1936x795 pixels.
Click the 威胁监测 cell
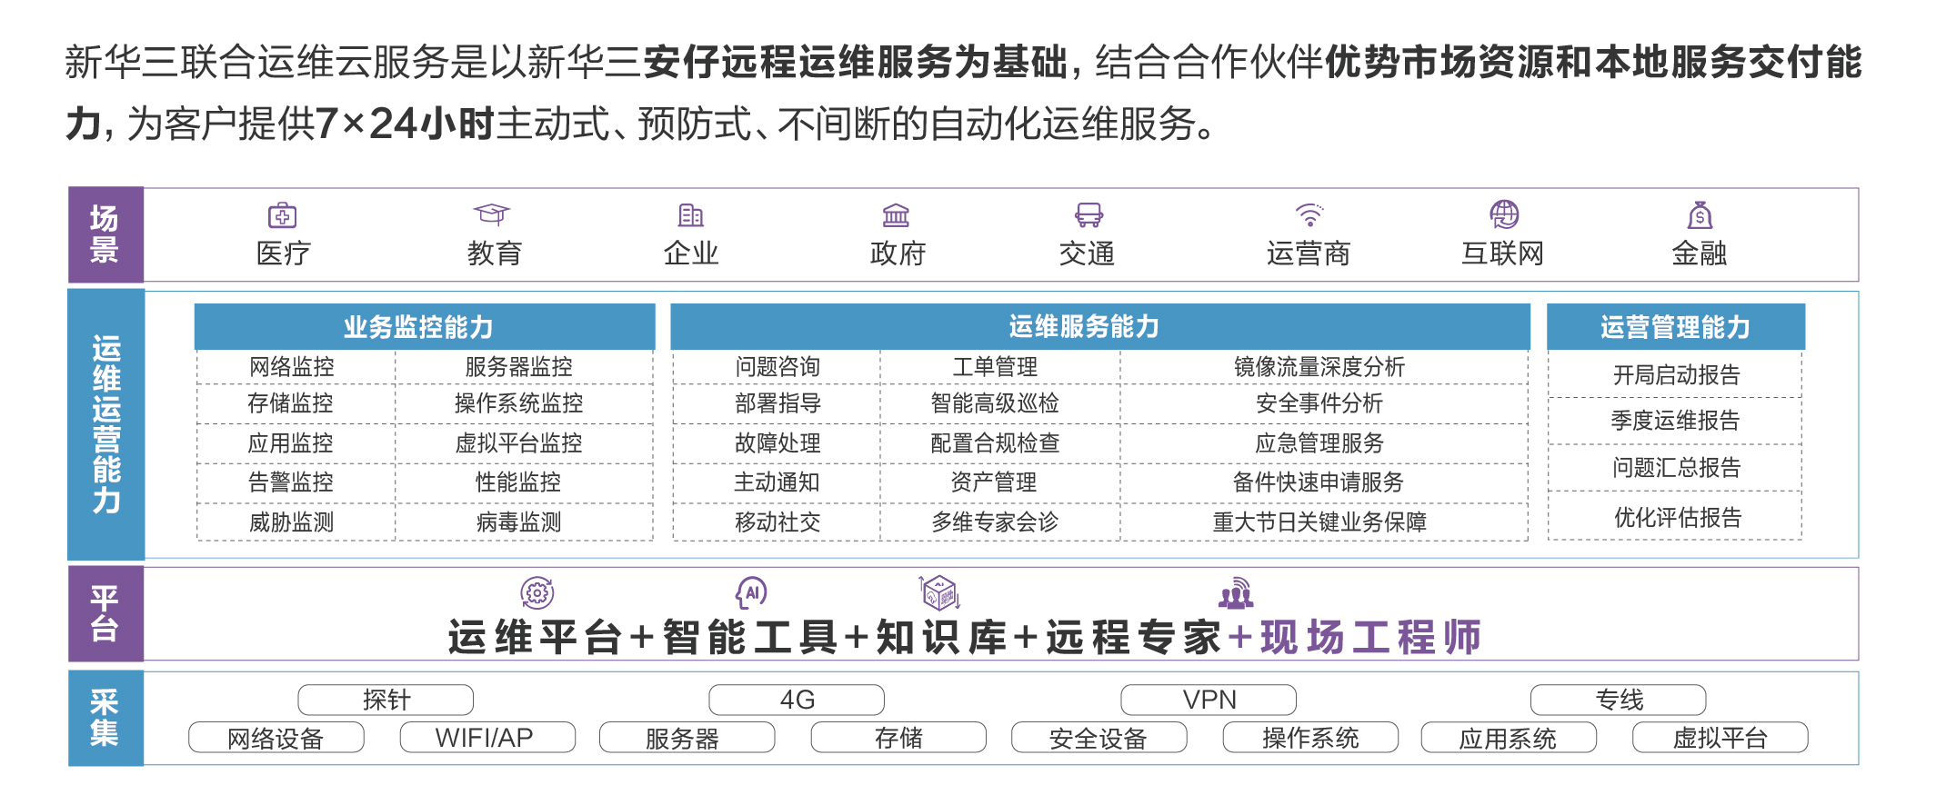click(x=296, y=522)
